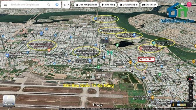Image resolution: width=196 pixels, height=110 pixels.
Task: Open the Điều khoản footer link
Action: coord(150,109)
